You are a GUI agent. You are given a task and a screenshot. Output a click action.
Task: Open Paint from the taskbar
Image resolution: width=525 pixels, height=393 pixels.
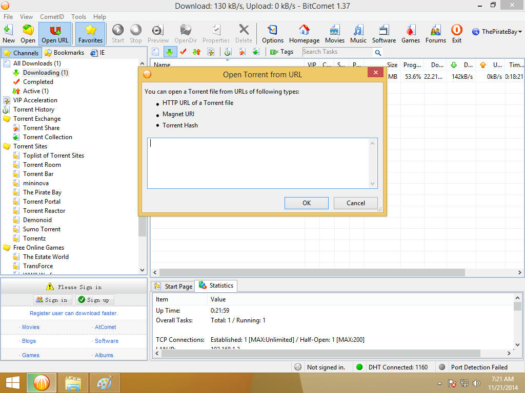[105, 383]
